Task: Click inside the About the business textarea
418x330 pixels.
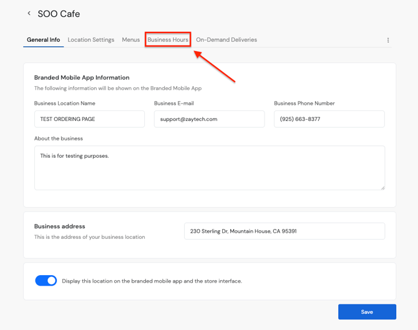Action: coord(209,168)
